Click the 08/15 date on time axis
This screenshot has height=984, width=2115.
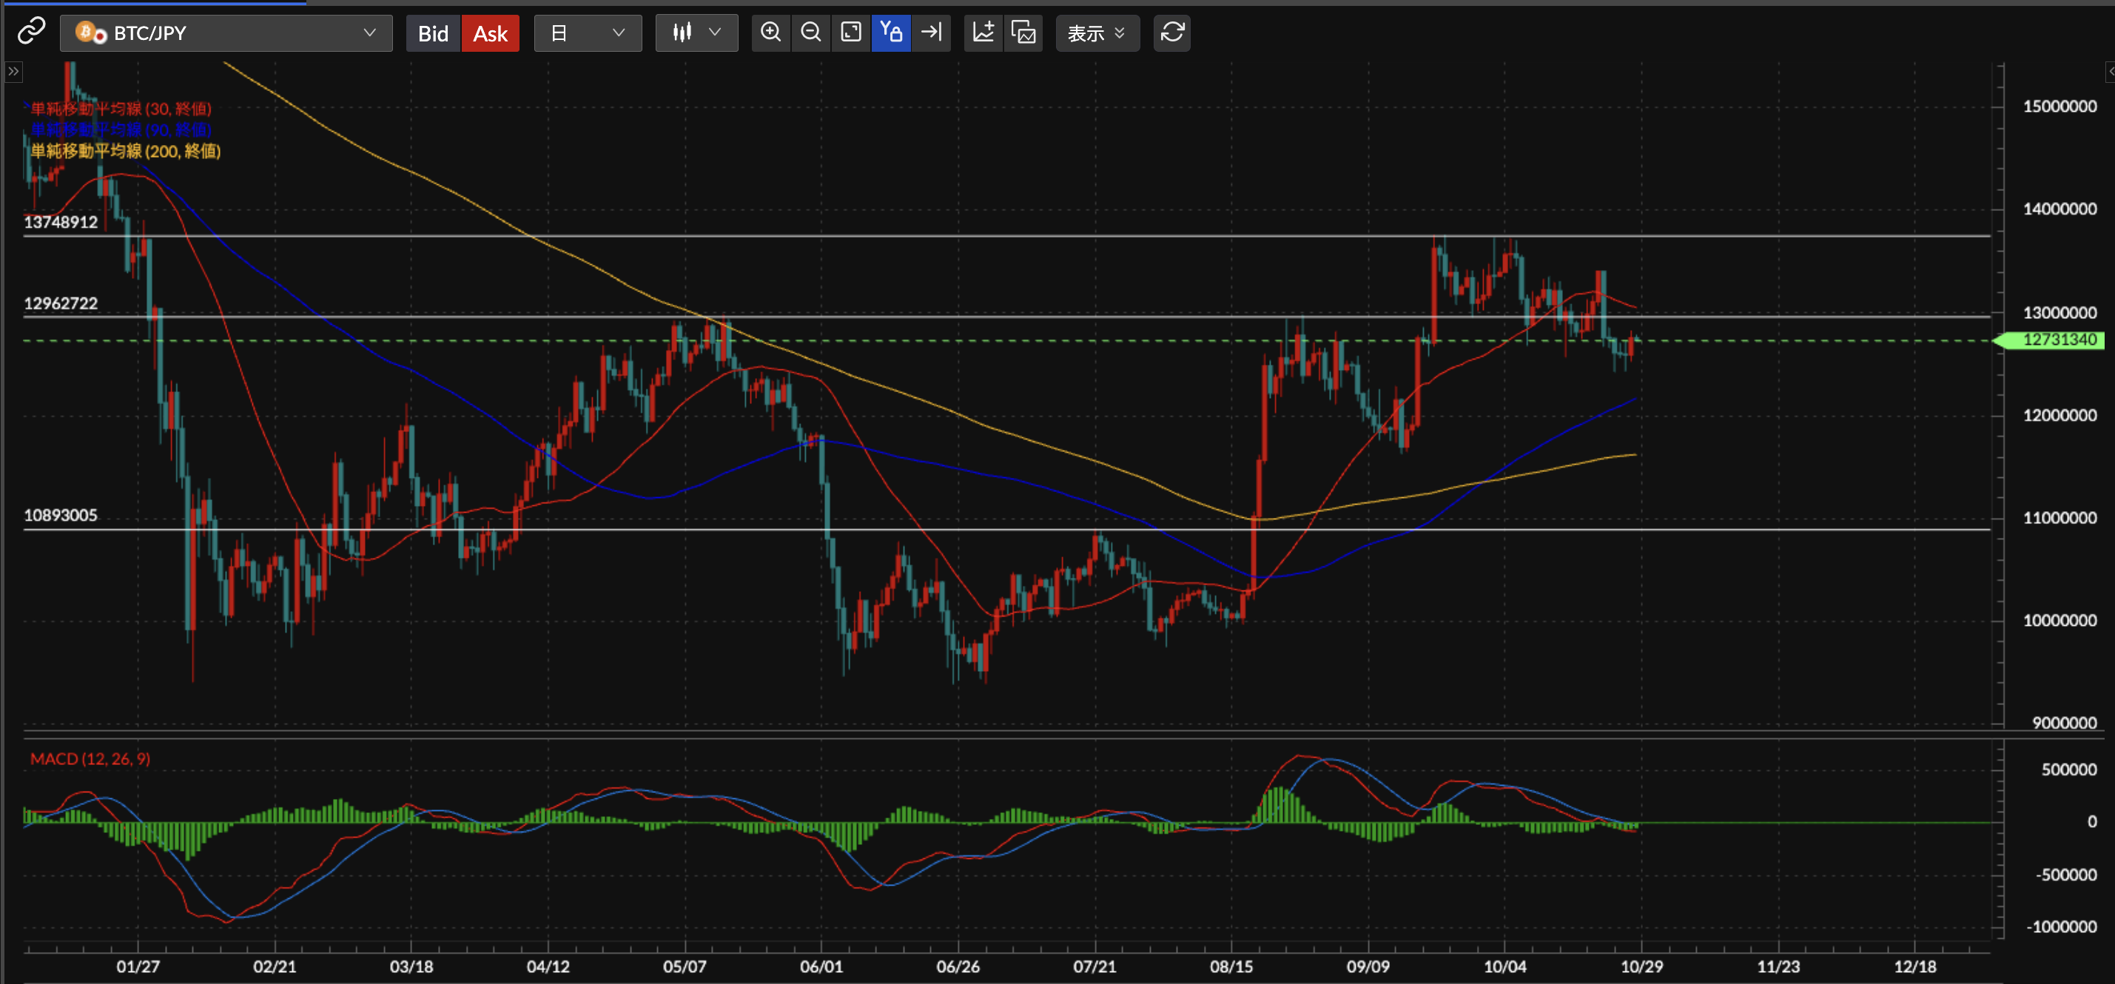coord(1231,966)
